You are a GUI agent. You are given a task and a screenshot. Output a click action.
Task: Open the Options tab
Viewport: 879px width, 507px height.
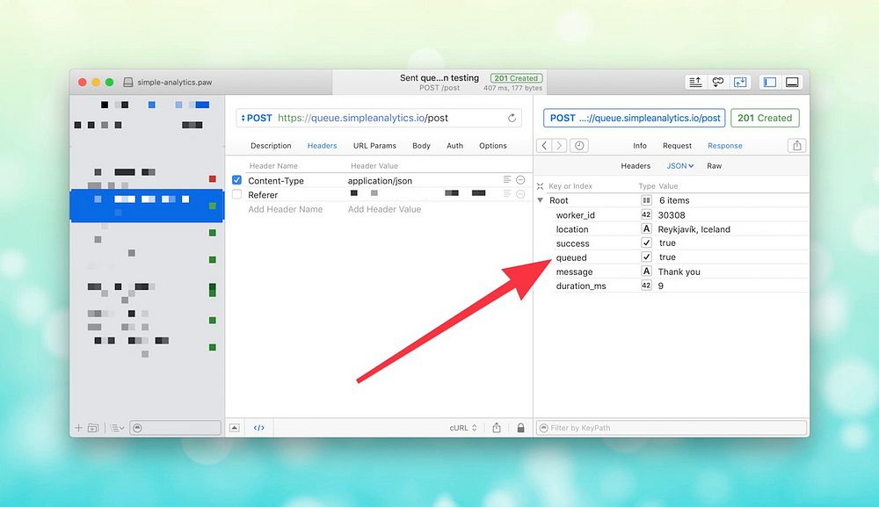click(493, 146)
